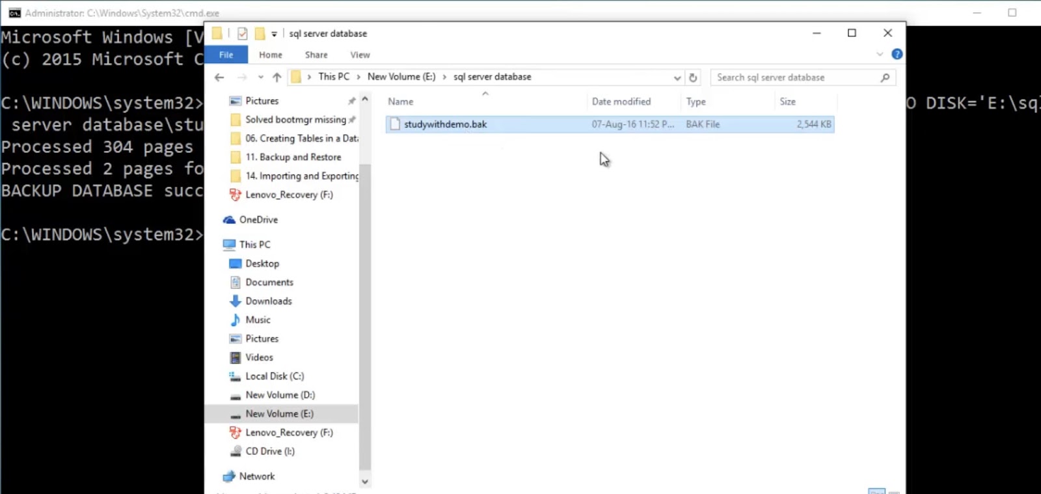Image resolution: width=1041 pixels, height=494 pixels.
Task: Open 14. Importing and Exporting folder
Action: point(302,176)
